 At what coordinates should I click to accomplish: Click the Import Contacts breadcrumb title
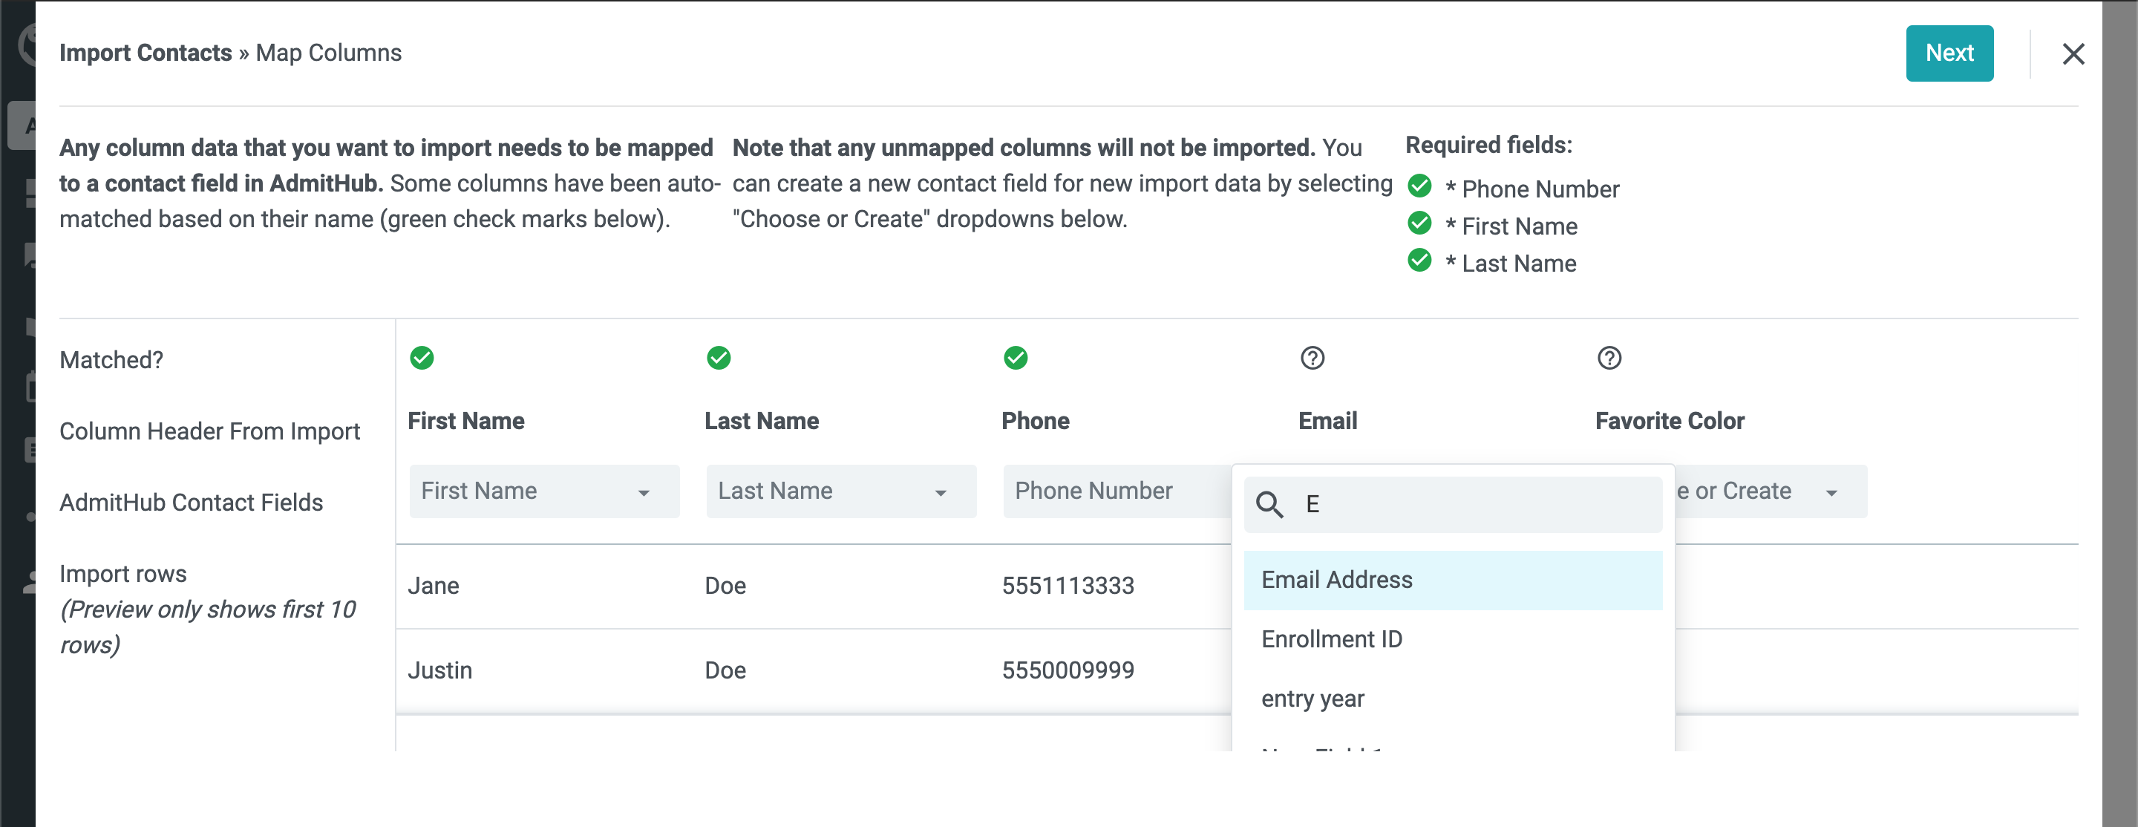(146, 53)
